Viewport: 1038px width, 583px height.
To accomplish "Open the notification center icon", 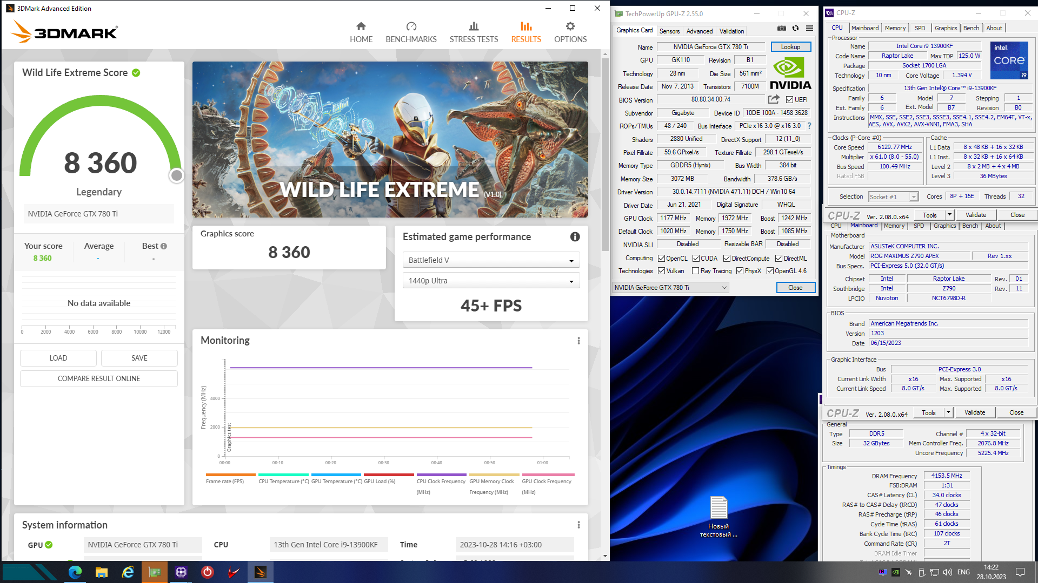I will (x=1020, y=572).
